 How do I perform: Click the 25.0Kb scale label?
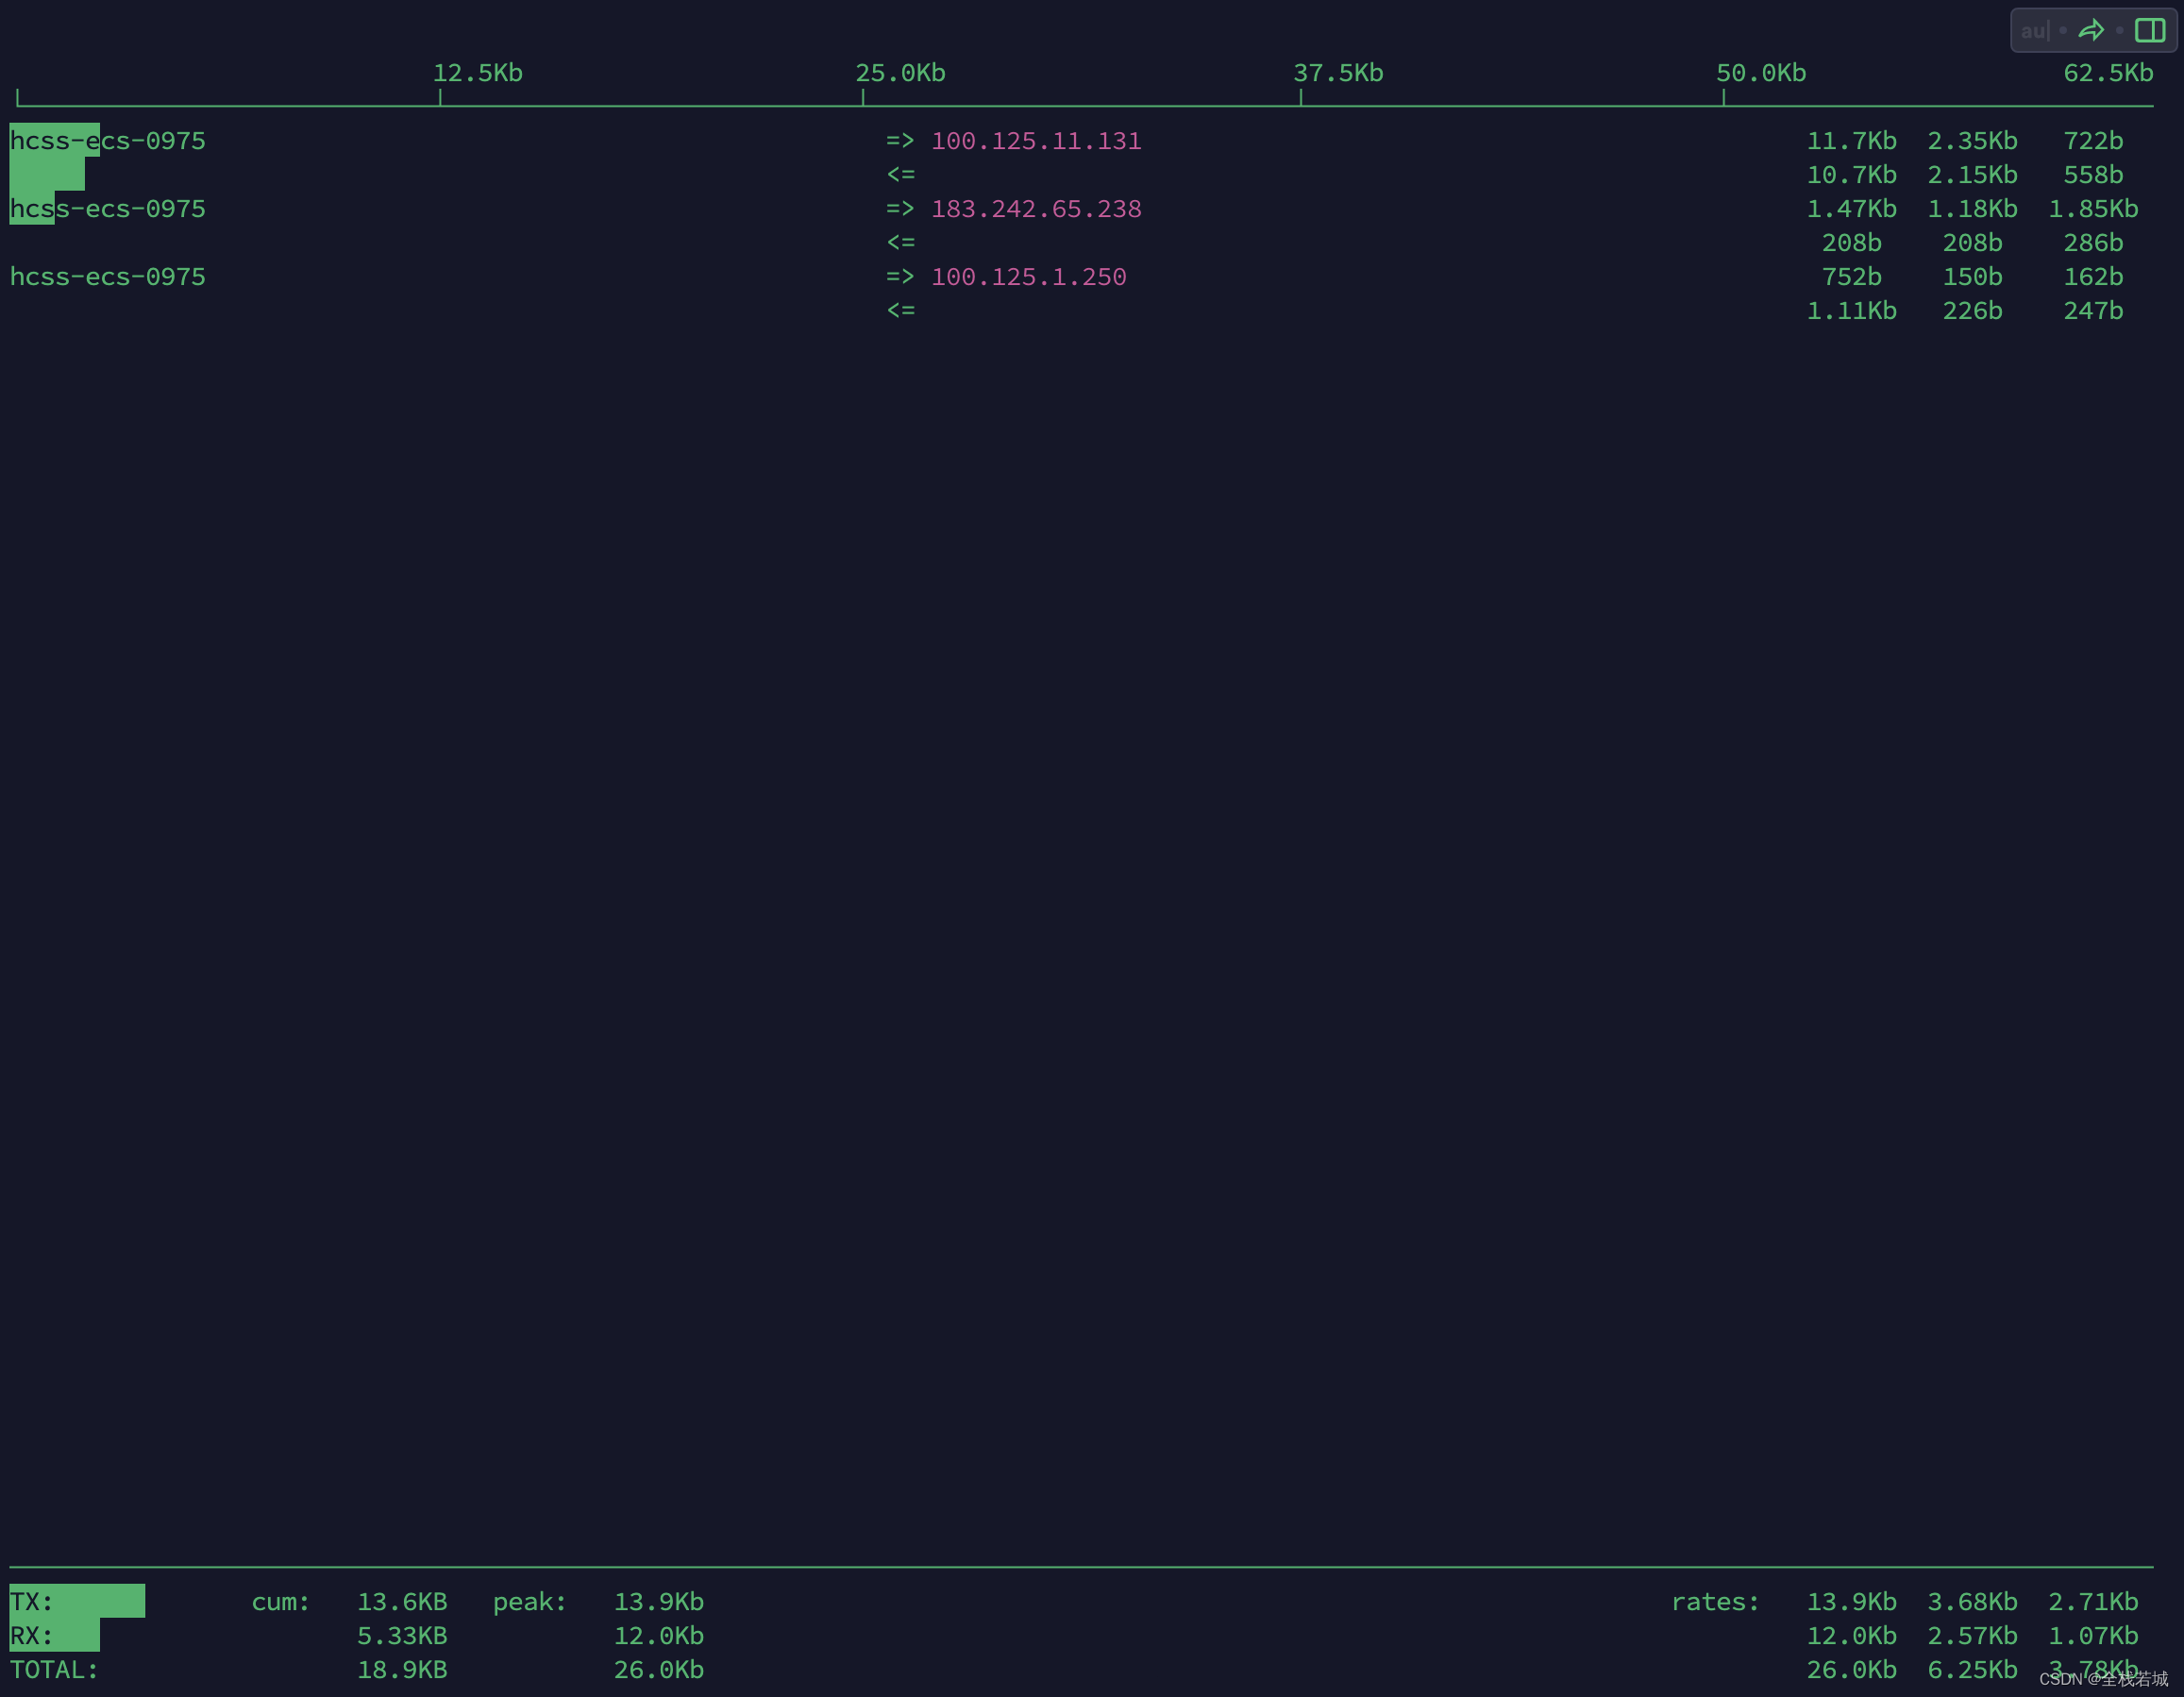901,73
